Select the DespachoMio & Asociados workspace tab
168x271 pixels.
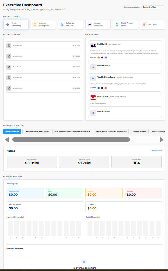37,131
